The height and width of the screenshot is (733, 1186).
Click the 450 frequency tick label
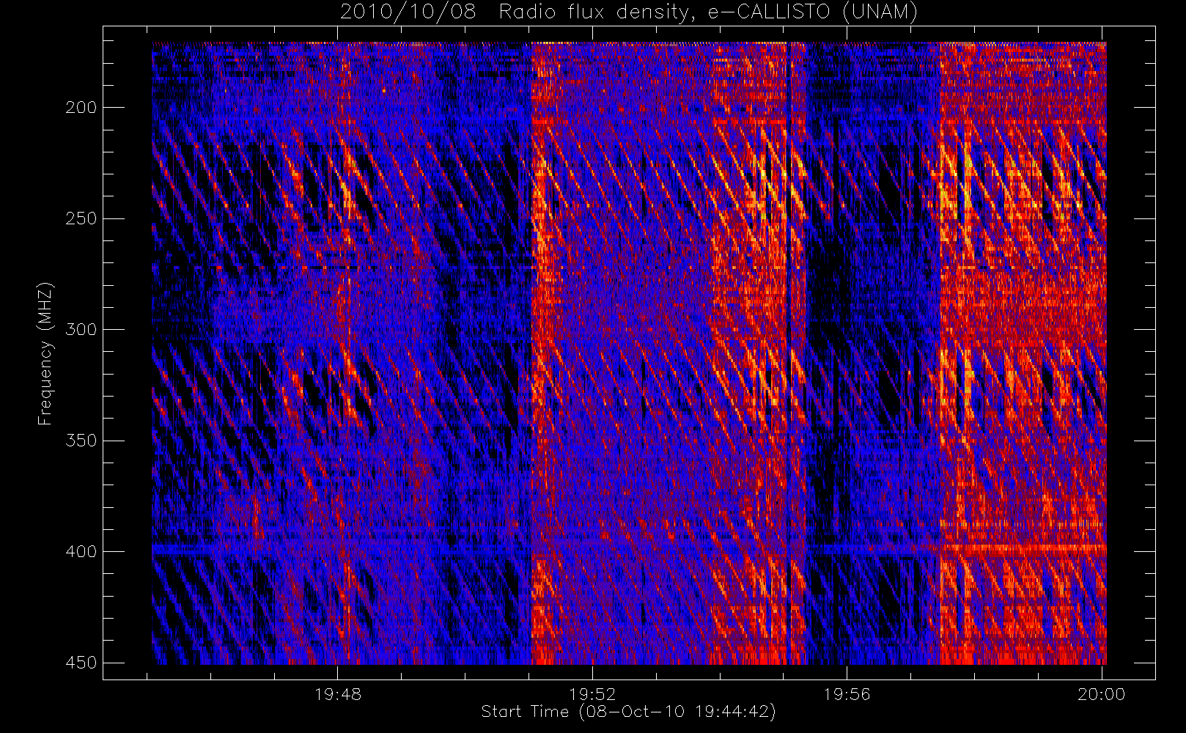pos(81,663)
